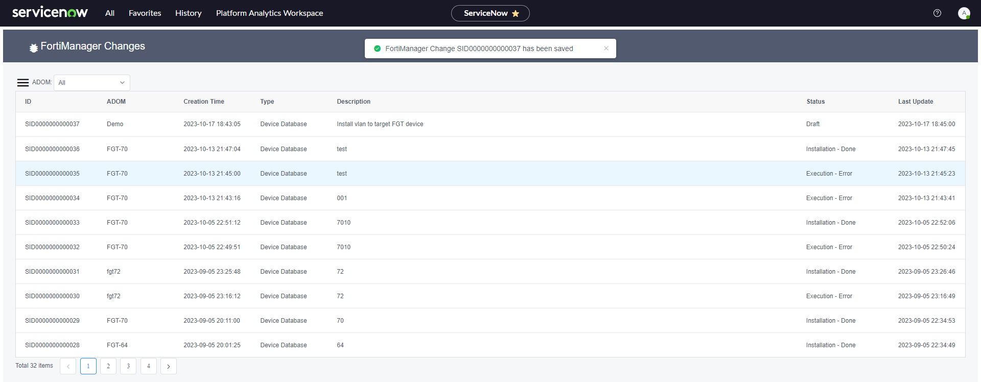This screenshot has height=382, width=981.
Task: Click the ID column header
Action: pos(28,102)
